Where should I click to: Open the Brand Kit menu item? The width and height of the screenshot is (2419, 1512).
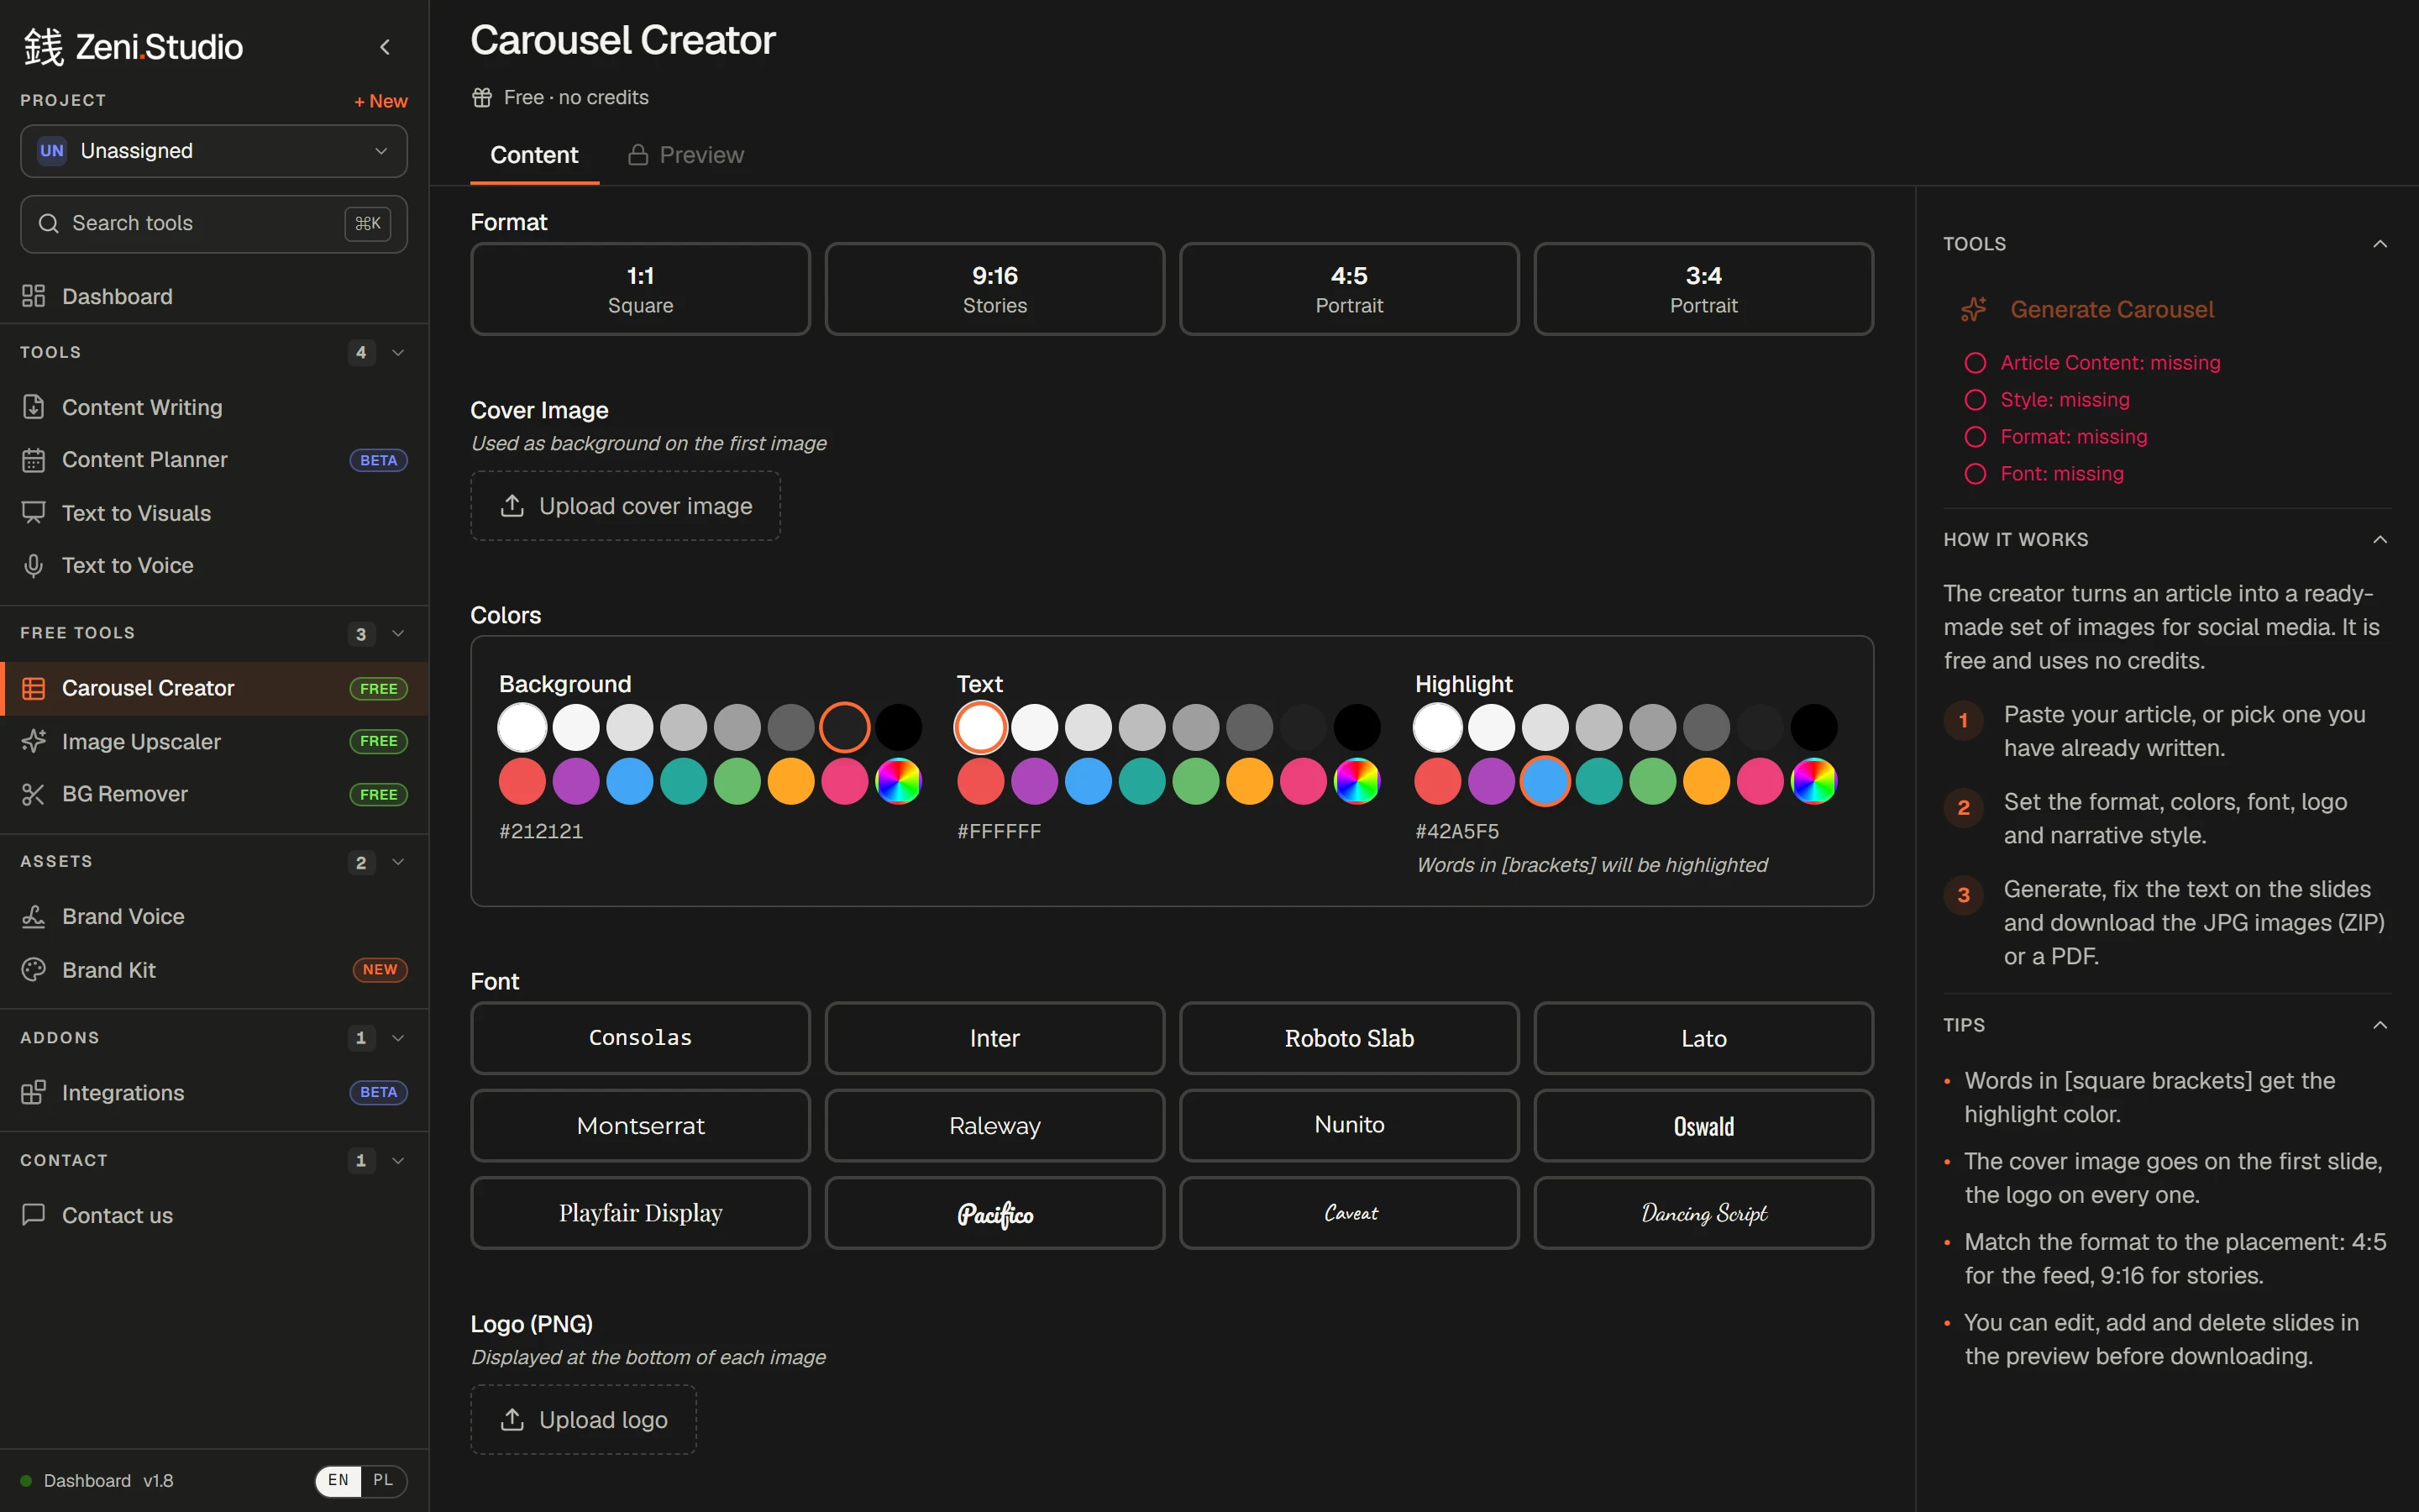[214, 969]
